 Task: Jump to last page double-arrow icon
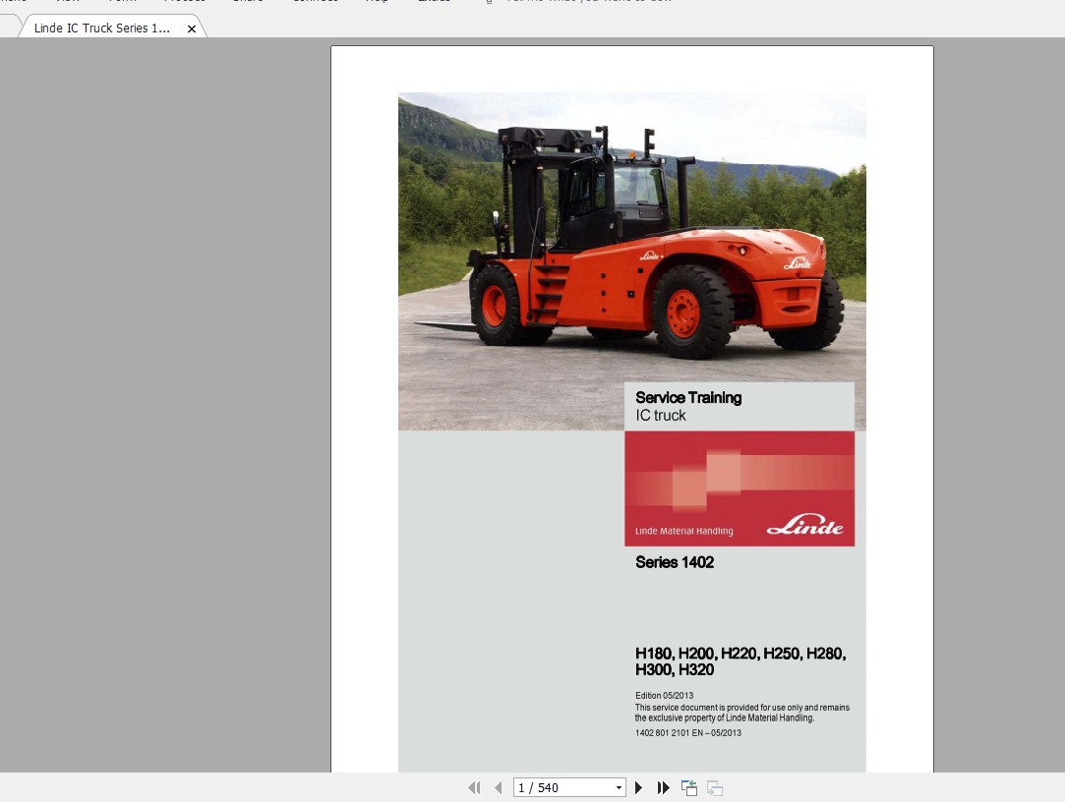661,787
